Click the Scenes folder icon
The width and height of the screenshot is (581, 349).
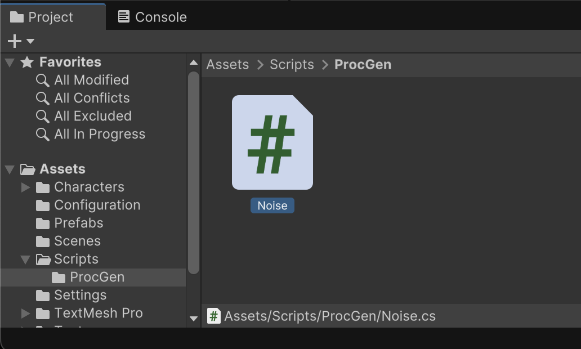click(x=43, y=241)
